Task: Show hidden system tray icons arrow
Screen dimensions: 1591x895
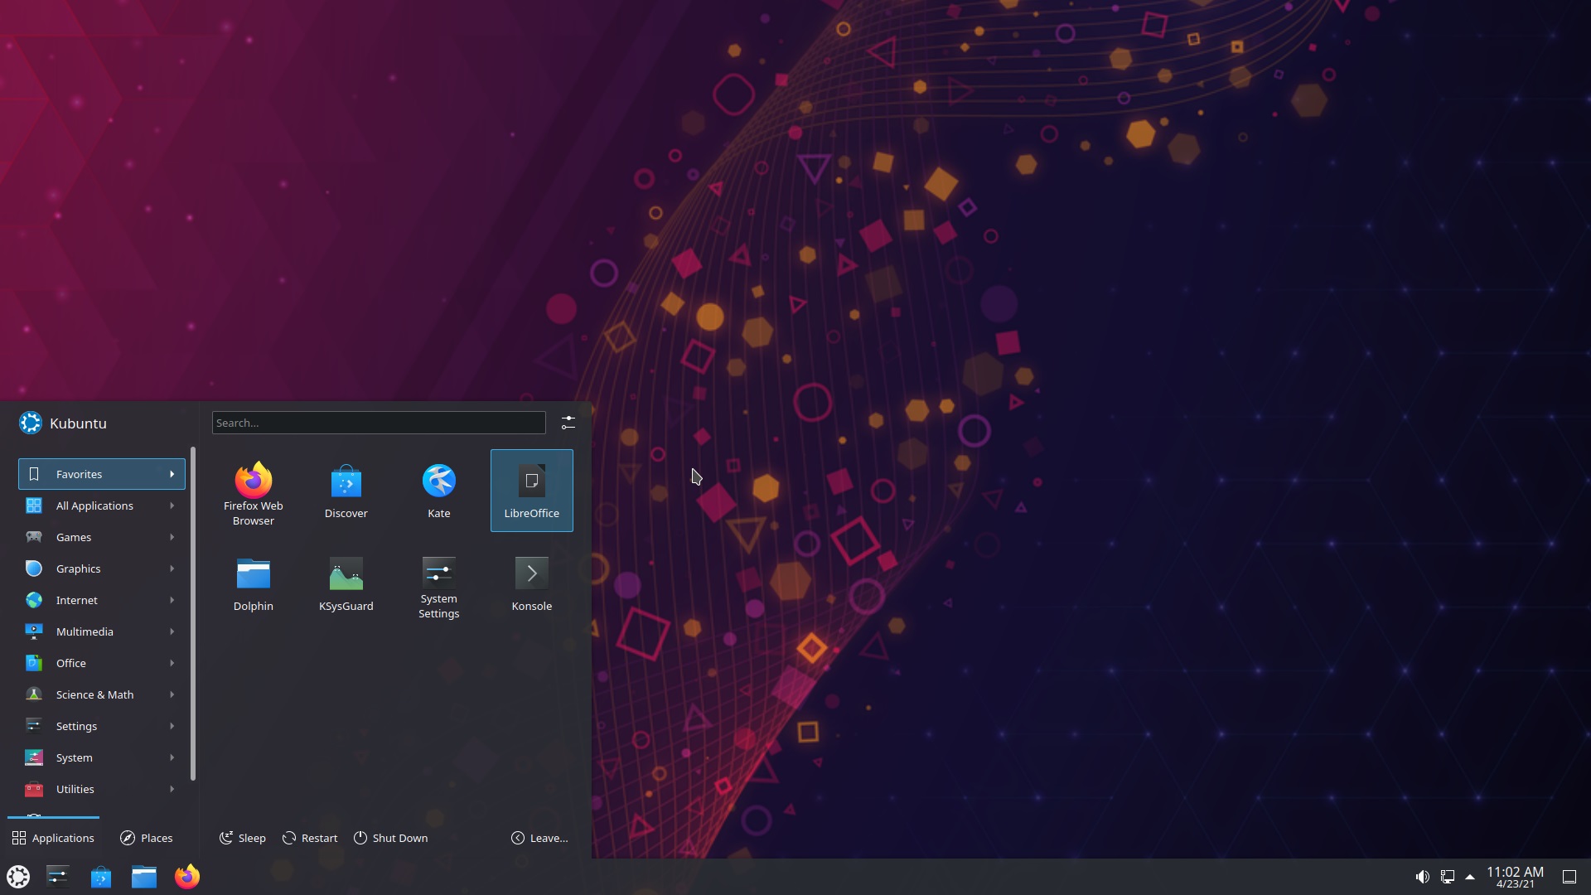Action: 1470,876
